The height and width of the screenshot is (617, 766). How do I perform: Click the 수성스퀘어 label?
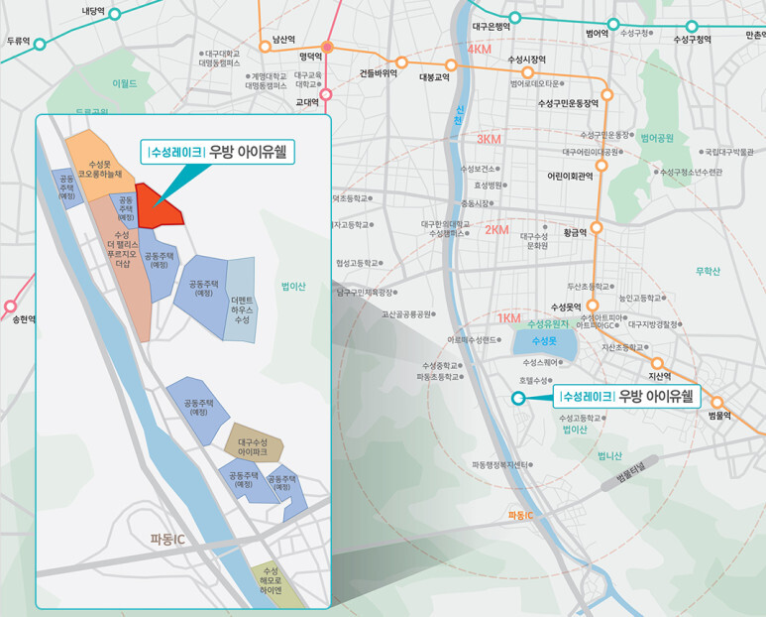540,362
